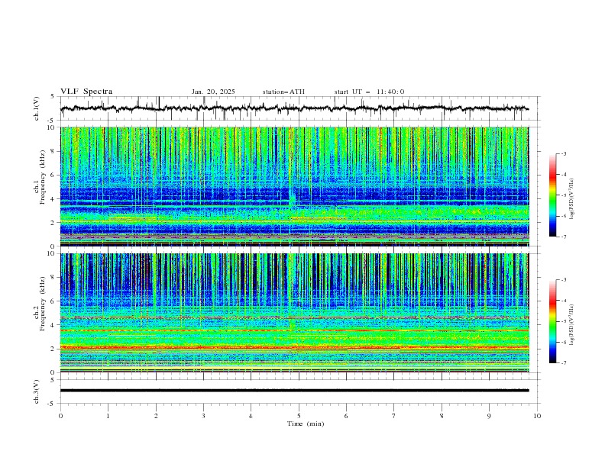
Task: Select the "start UT = 11:40:0" text
Action: click(369, 92)
